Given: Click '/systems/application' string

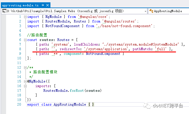Looking at the screenshot, I should click(x=106, y=49).
